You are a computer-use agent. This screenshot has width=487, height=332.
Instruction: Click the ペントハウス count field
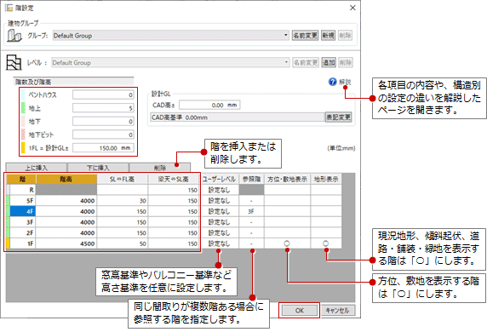pyautogui.click(x=103, y=94)
